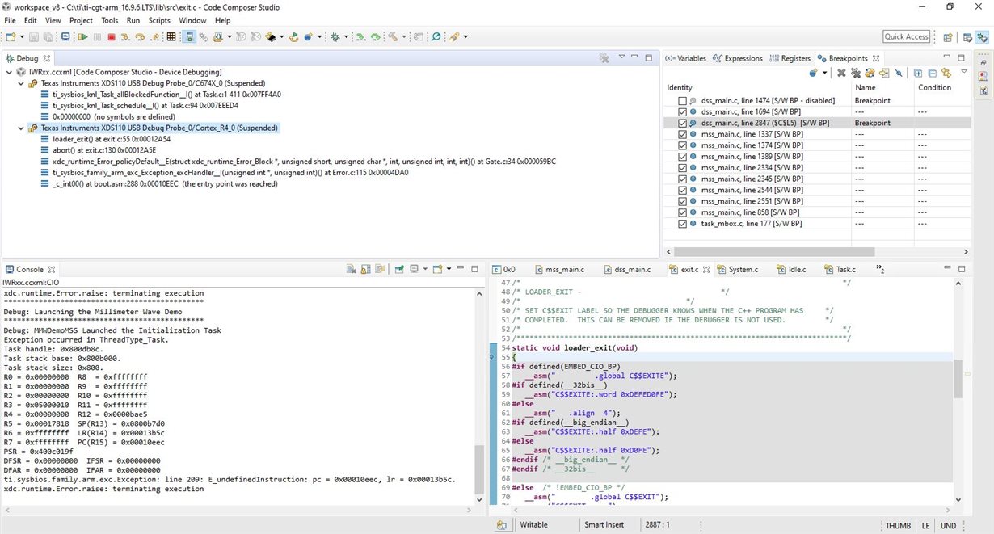Click the Clear Console icon
The width and height of the screenshot is (994, 534).
352,269
